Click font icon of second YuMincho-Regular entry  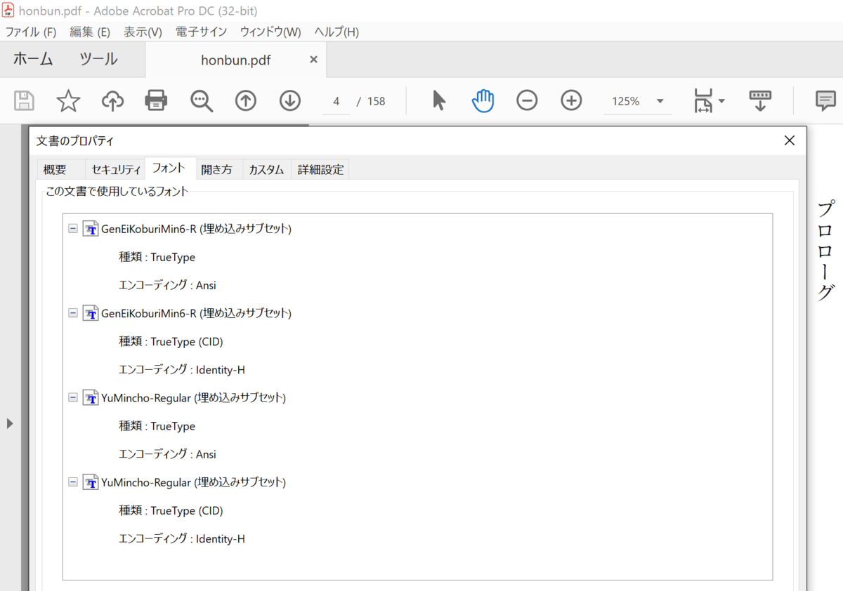click(x=91, y=482)
